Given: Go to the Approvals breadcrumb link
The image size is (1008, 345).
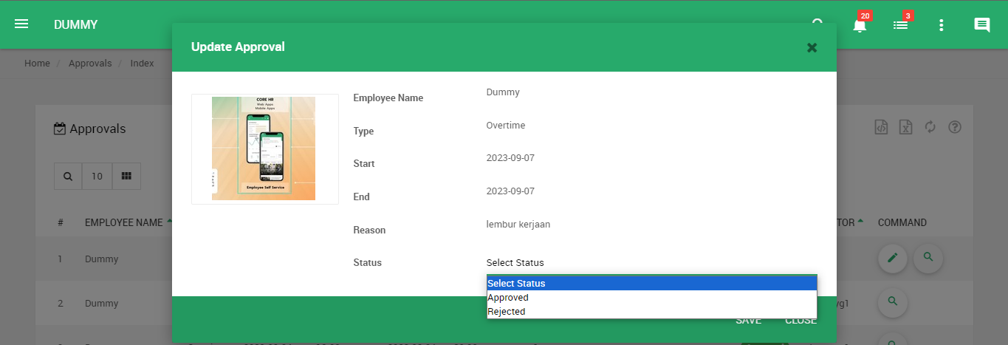Looking at the screenshot, I should point(90,64).
